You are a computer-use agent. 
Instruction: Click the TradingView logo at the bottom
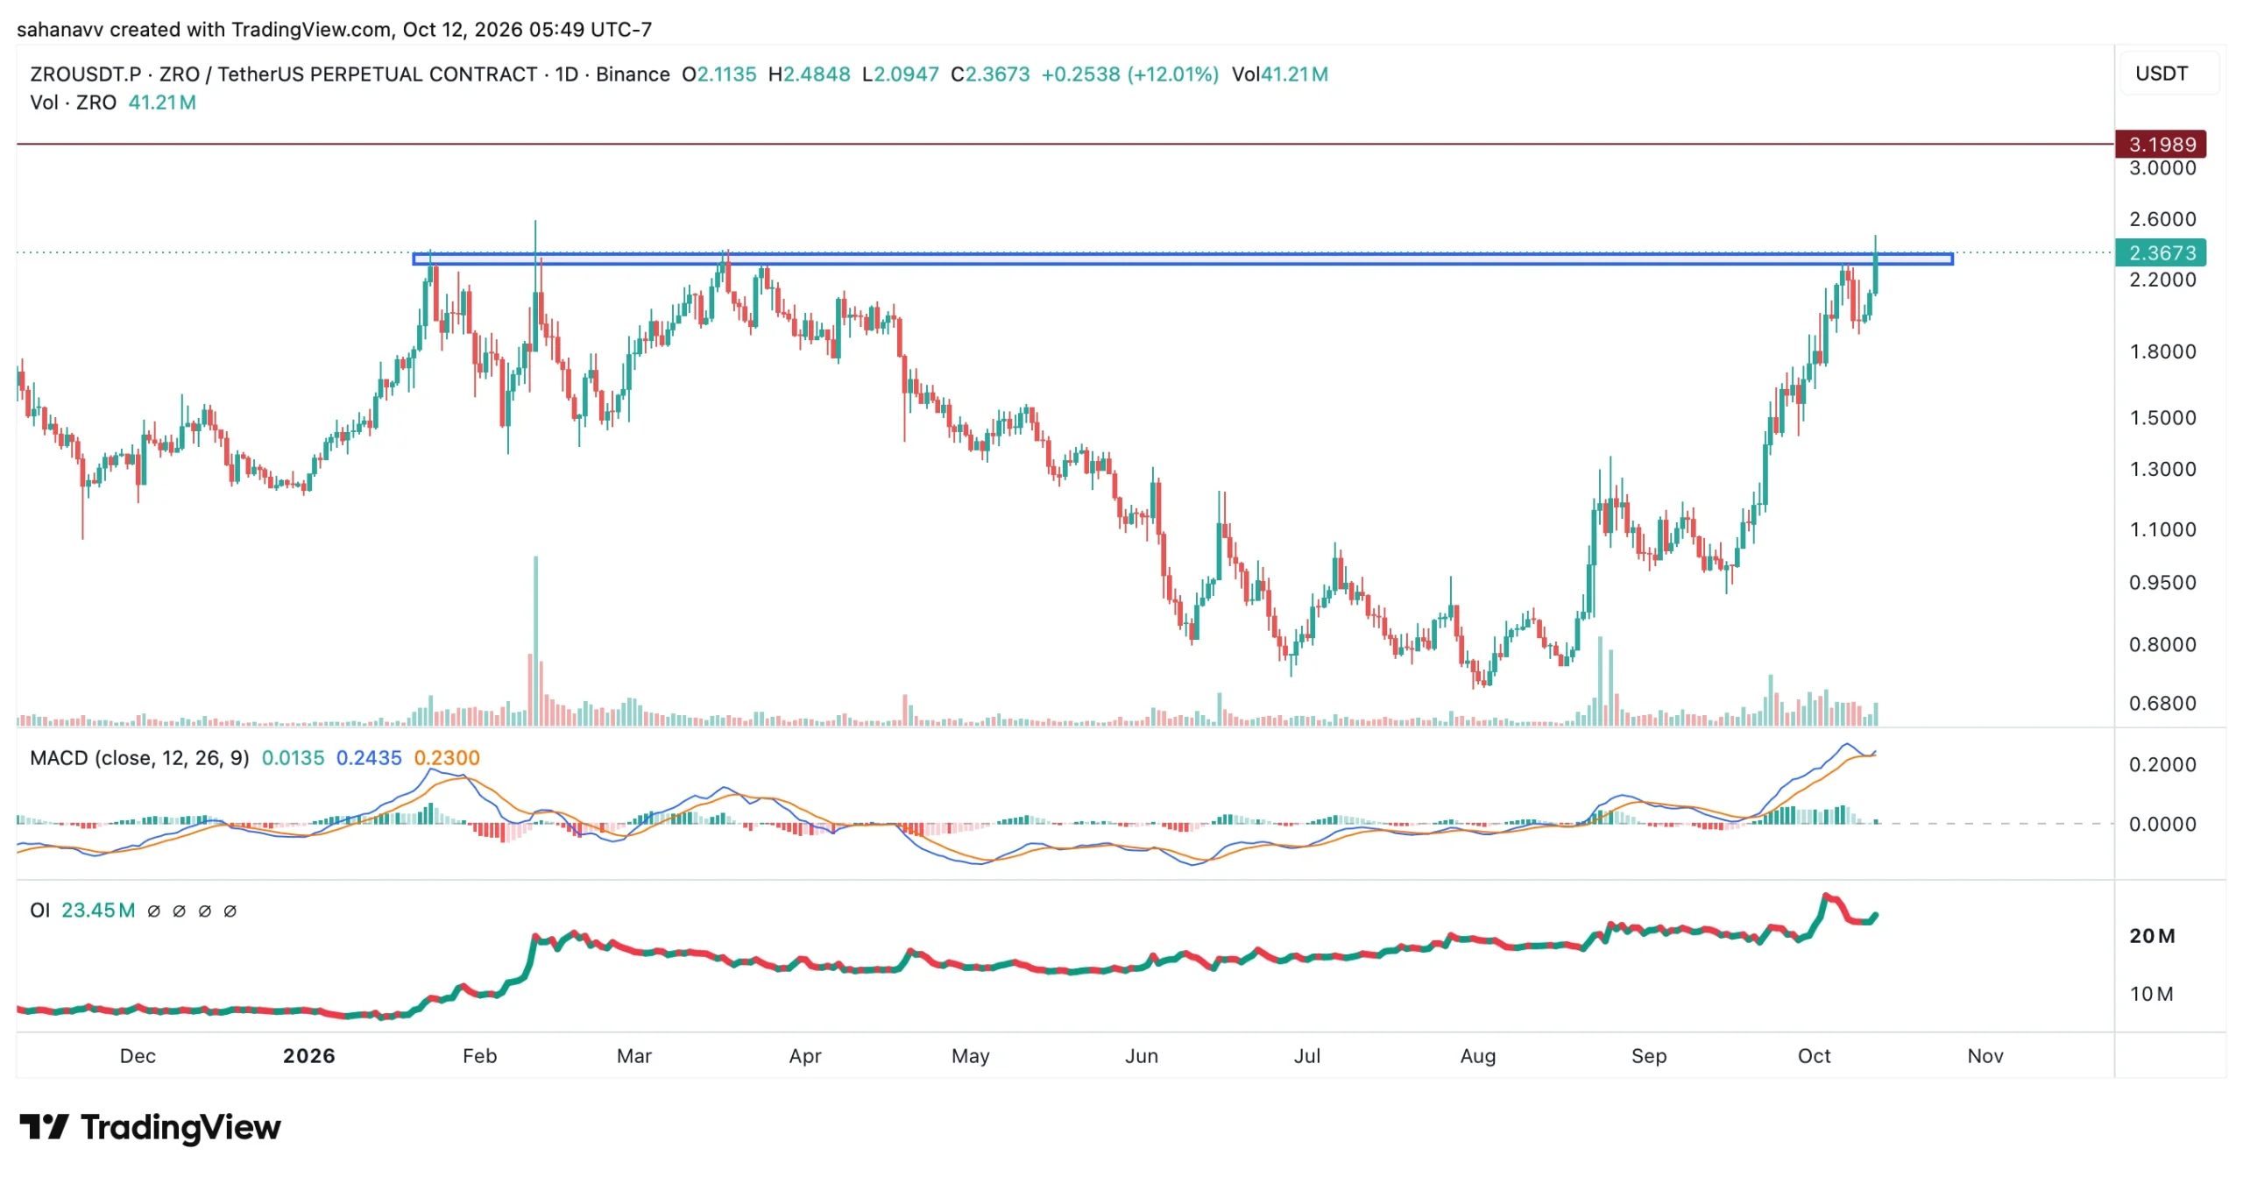pyautogui.click(x=150, y=1127)
